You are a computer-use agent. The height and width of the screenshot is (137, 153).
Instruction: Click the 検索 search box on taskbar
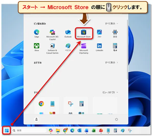click(29, 130)
